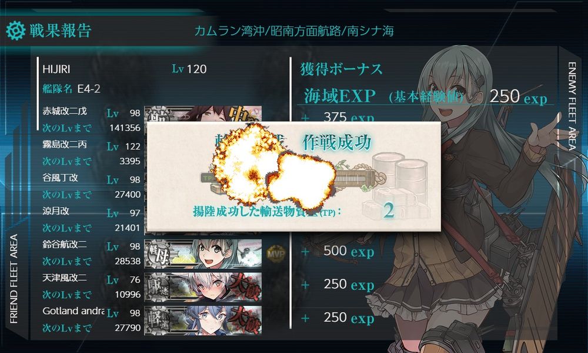Image resolution: width=588 pixels, height=353 pixels.
Task: Click the gold MVP medal icon
Action: (276, 254)
